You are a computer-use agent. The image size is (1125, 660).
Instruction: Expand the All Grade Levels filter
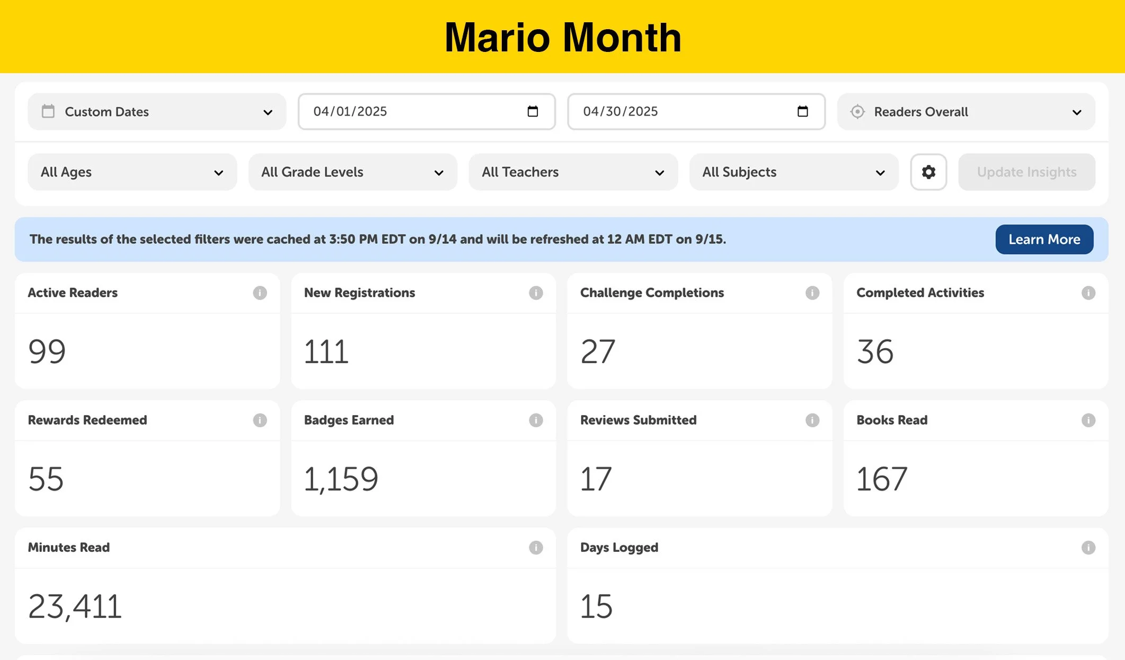(x=352, y=172)
